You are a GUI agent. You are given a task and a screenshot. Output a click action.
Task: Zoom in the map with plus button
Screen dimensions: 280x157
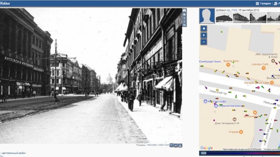[204, 35]
